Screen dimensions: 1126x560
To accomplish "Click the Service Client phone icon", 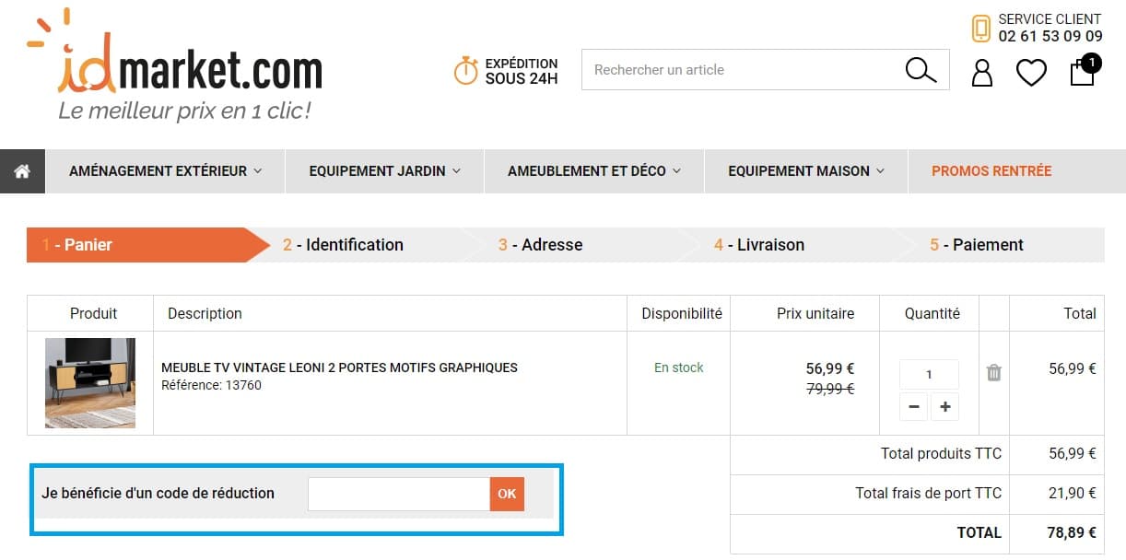I will 979,29.
